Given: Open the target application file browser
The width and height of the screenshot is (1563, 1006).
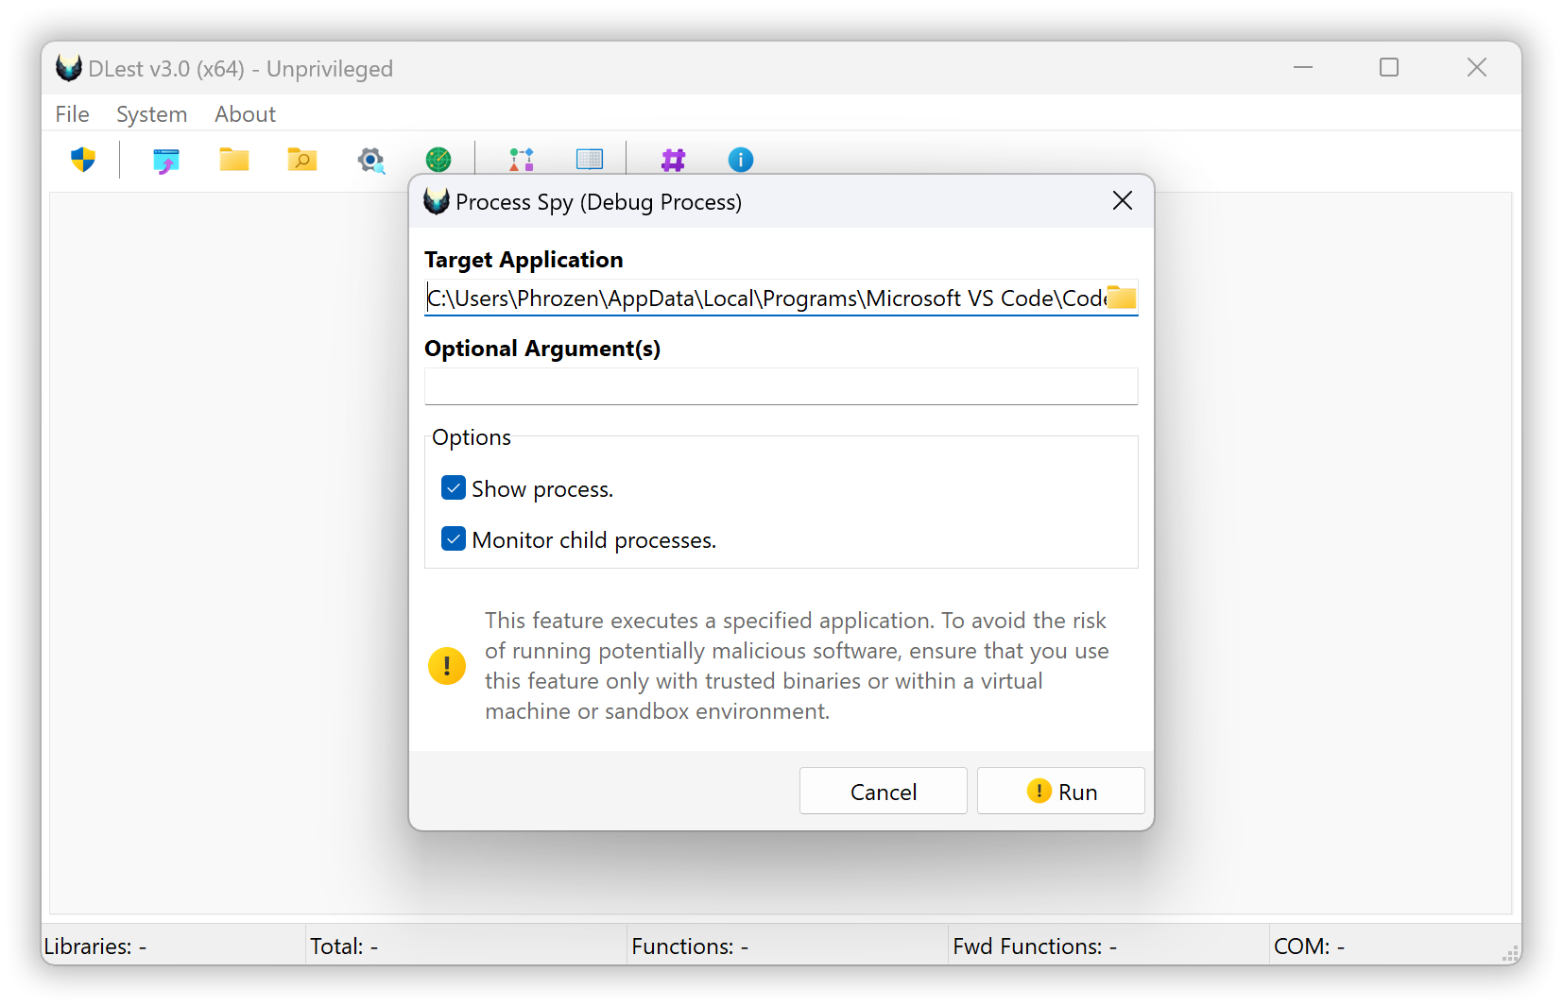Looking at the screenshot, I should pos(1122,297).
